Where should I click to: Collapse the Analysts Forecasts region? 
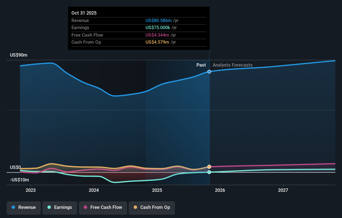[232, 65]
